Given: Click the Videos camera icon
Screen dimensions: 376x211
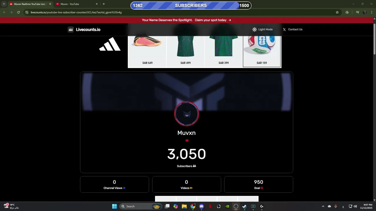Looking at the screenshot, I should point(191,188).
